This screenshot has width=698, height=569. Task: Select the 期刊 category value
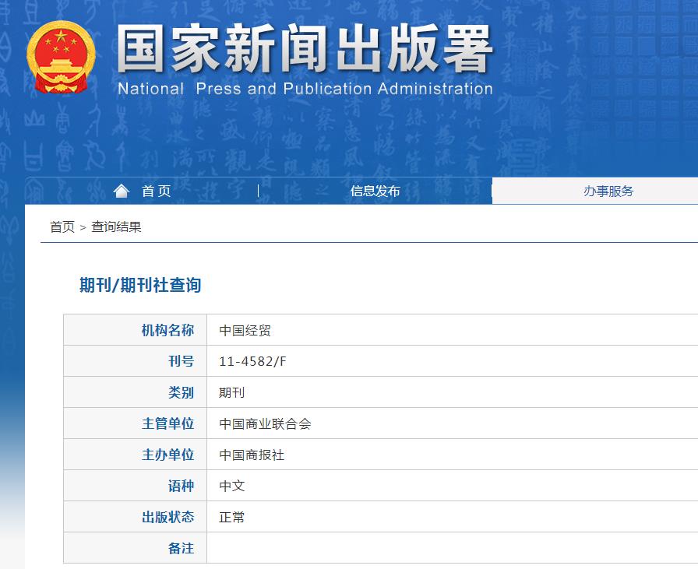(231, 392)
